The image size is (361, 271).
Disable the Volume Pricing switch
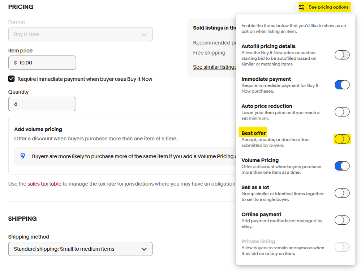click(x=342, y=166)
